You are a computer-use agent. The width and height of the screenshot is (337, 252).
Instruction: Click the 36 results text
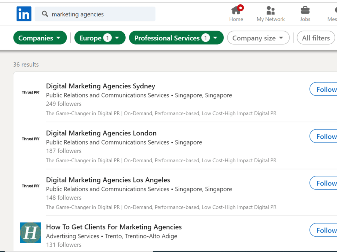tap(26, 65)
